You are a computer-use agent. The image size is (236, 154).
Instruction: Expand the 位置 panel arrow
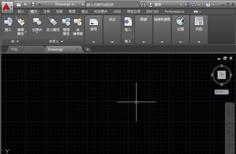(181, 42)
